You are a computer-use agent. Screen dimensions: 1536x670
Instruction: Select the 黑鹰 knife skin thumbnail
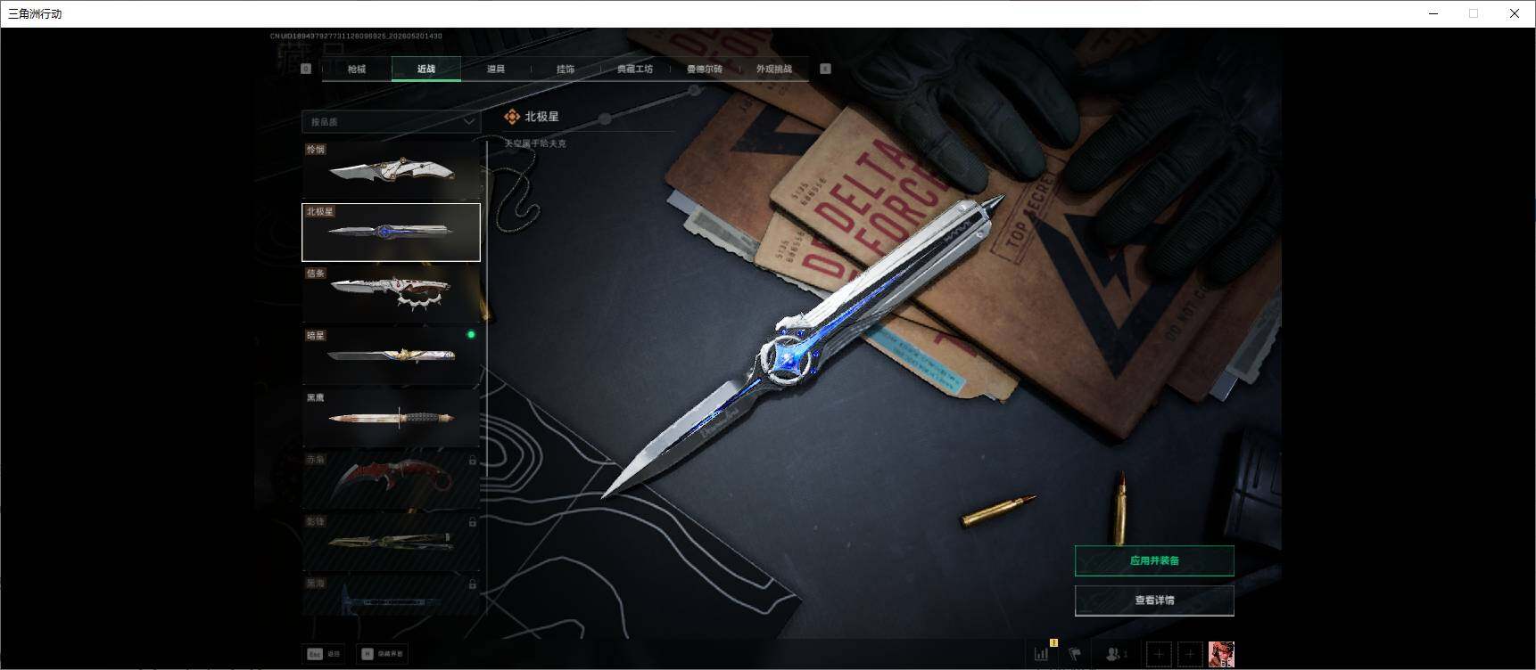(391, 418)
